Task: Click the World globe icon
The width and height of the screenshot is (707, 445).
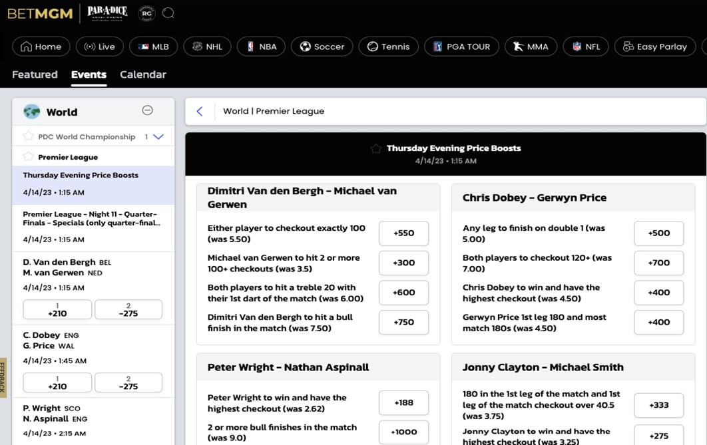Action: (x=31, y=111)
